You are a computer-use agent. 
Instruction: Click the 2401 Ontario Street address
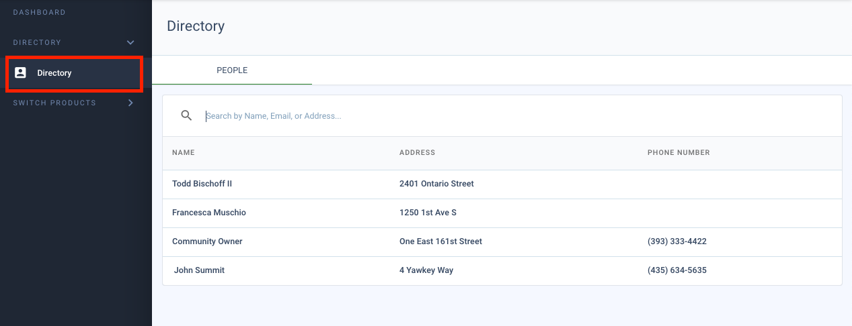(x=436, y=184)
